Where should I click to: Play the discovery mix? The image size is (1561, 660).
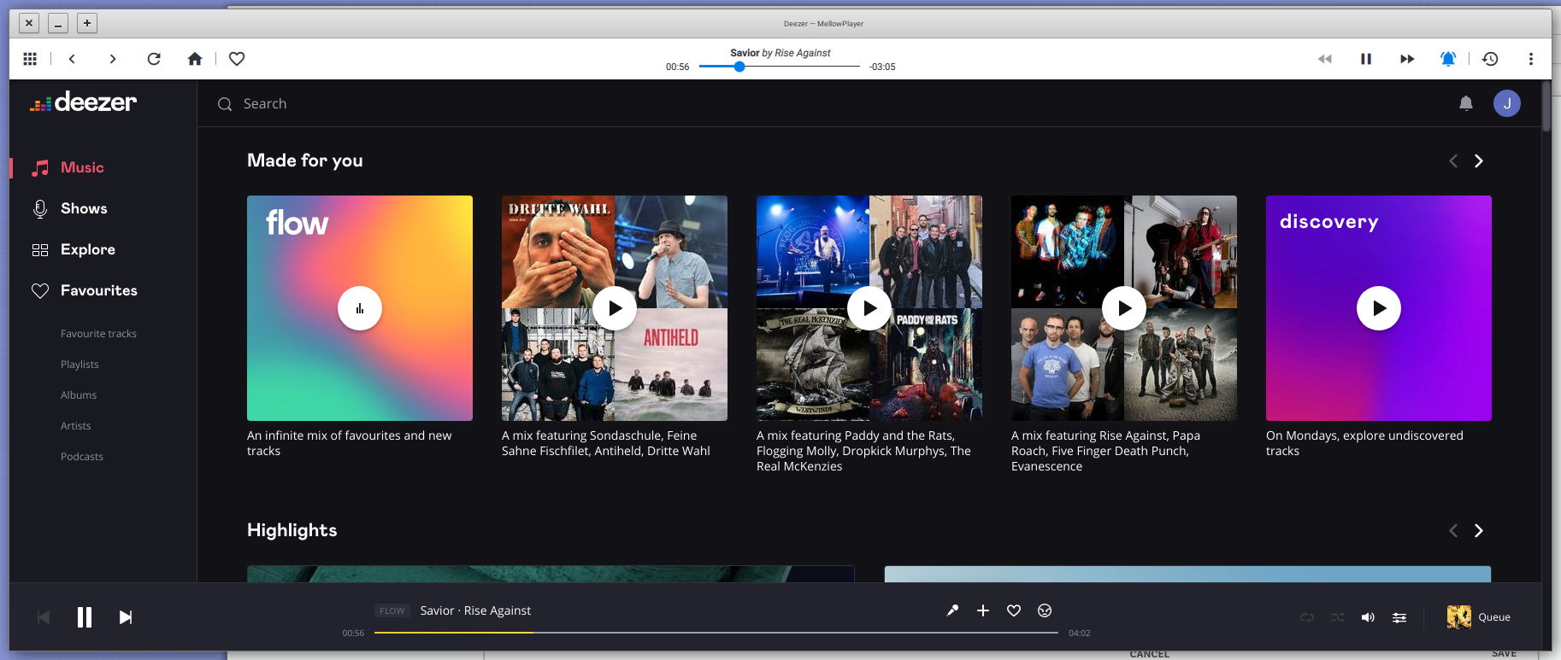click(1379, 308)
